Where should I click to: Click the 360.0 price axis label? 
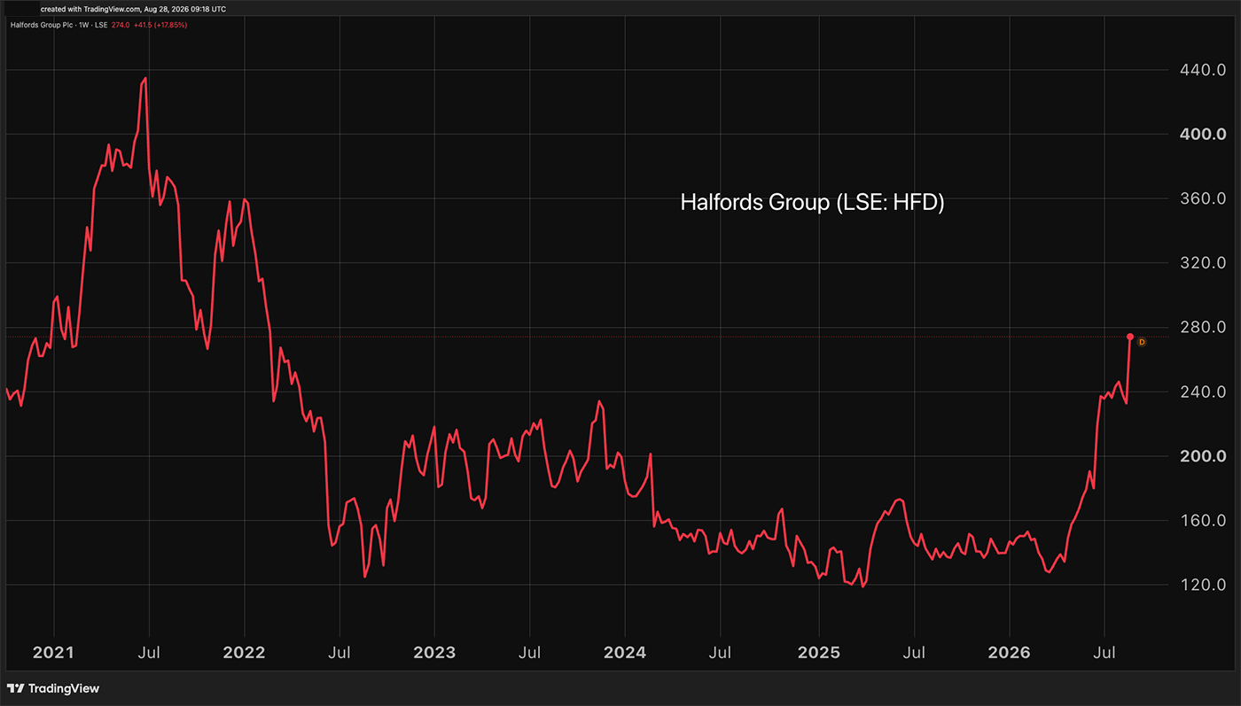[1202, 198]
